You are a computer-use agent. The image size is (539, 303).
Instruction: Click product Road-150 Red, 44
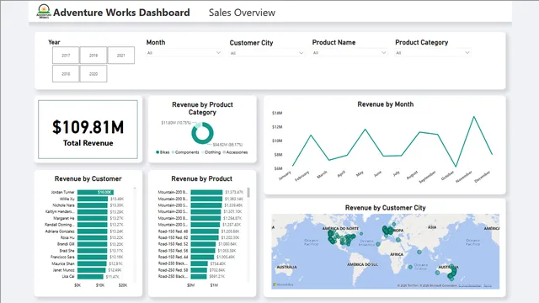click(x=173, y=257)
